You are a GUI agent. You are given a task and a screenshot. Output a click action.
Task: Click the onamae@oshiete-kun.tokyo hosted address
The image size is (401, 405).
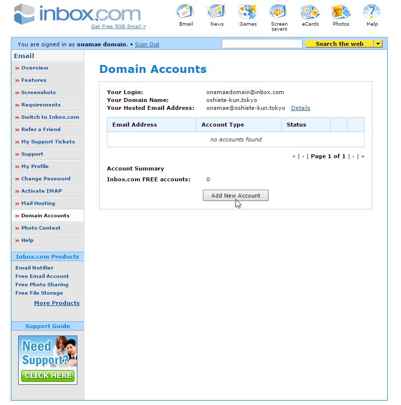click(x=245, y=108)
